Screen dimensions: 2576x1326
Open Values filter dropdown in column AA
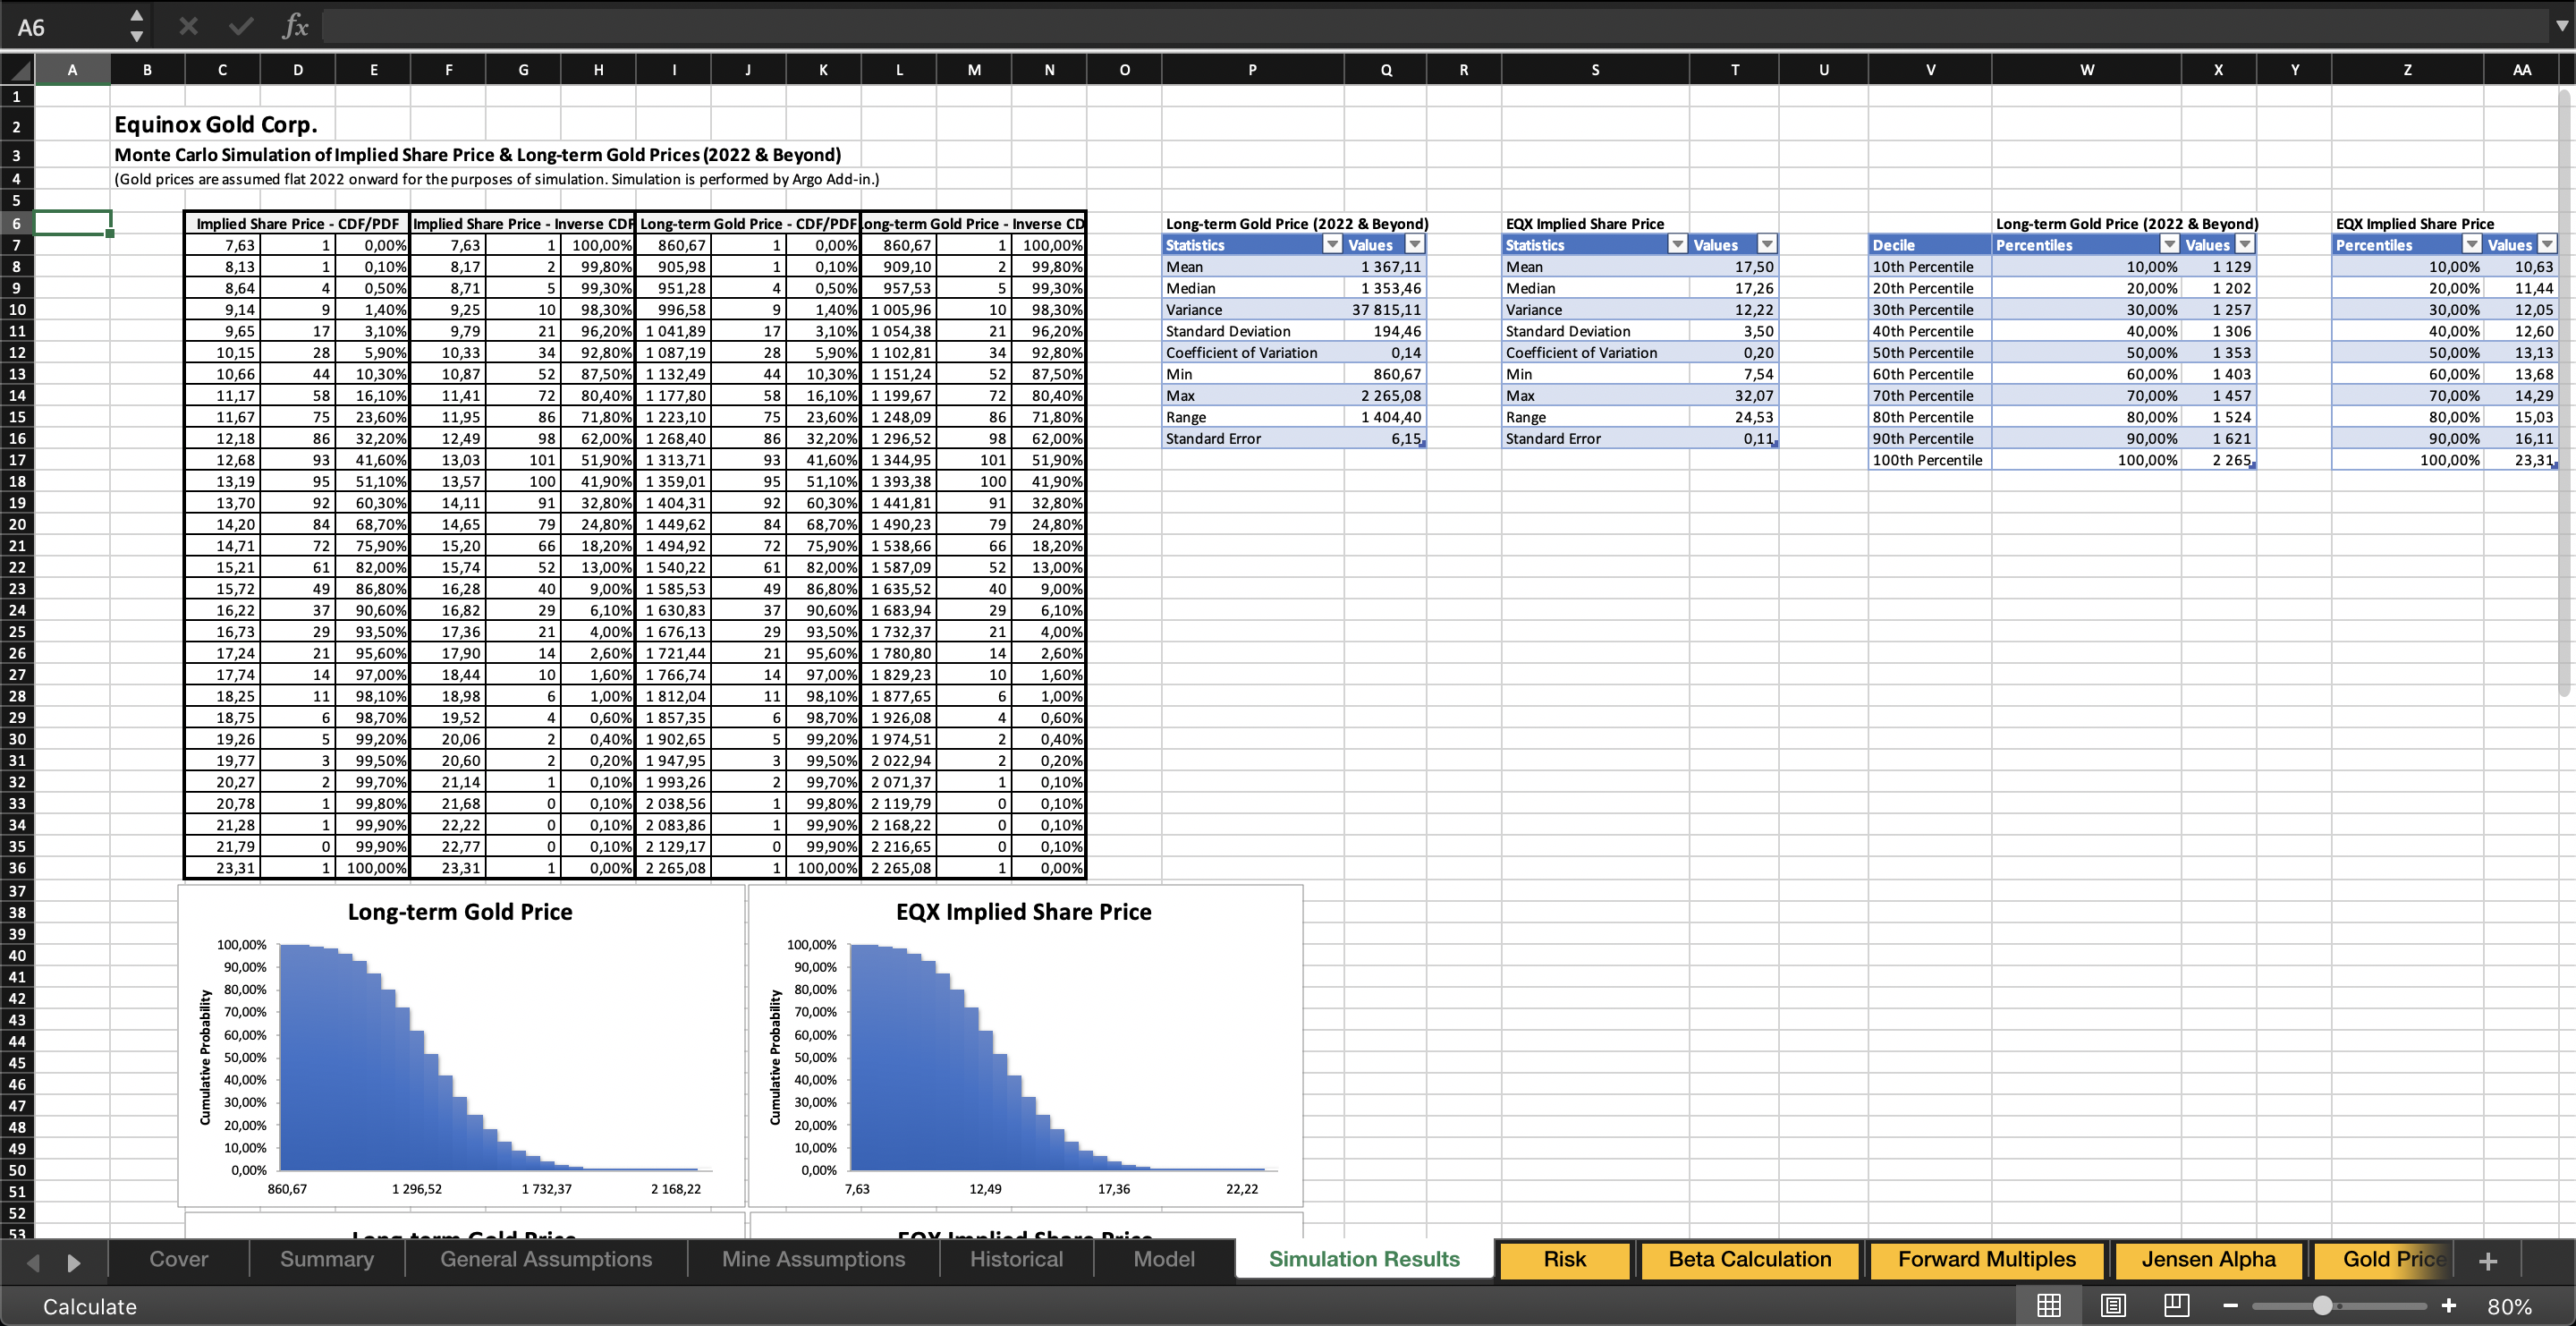(x=2547, y=245)
